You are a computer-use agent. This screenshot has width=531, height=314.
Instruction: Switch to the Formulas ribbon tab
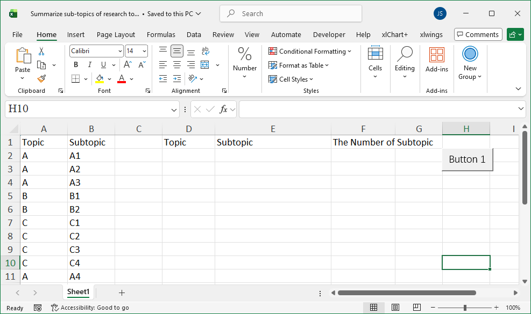161,34
